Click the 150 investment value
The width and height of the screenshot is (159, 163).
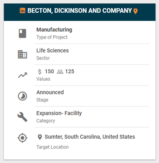[49, 71]
